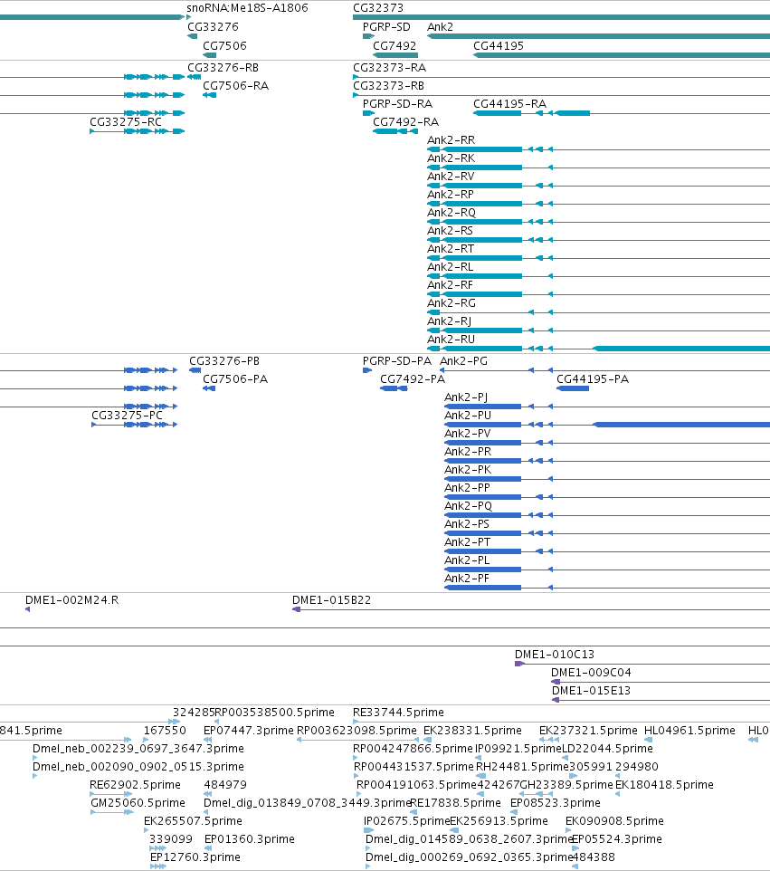Image resolution: width=770 pixels, height=871 pixels.
Task: Select the EK090908.5prime EST label
Action: point(614,821)
